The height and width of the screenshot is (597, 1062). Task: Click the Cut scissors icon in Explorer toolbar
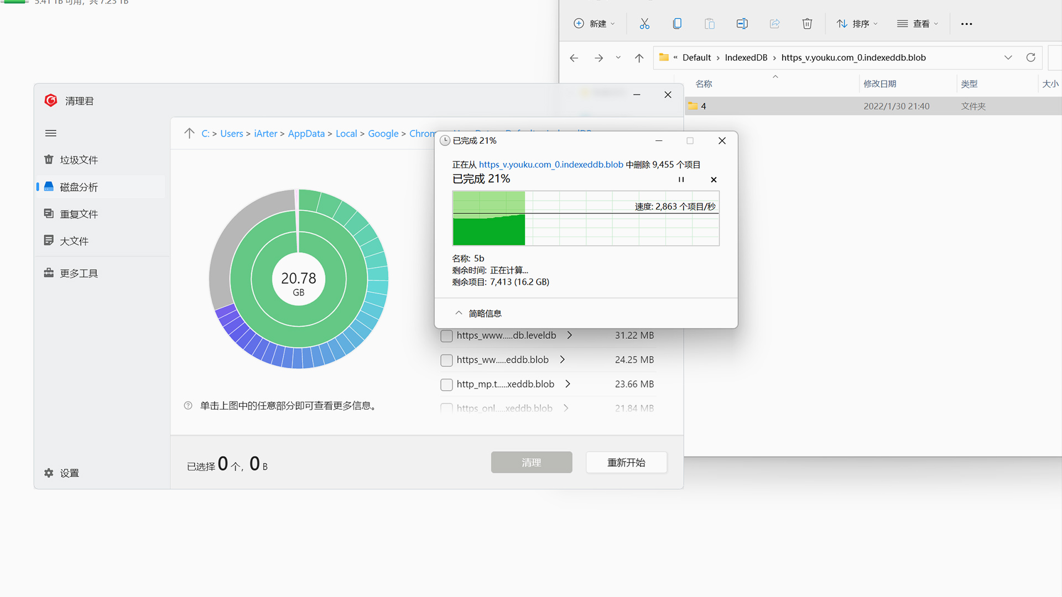pos(644,24)
